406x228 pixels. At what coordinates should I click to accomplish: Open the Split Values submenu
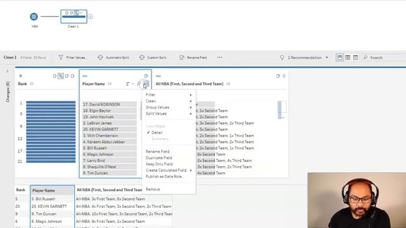[x=169, y=113]
